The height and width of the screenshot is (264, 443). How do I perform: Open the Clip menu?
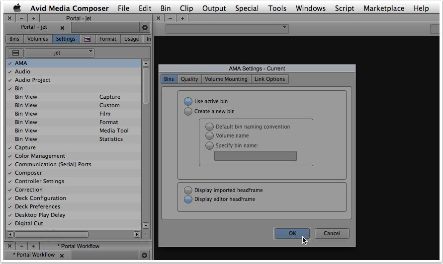tap(186, 8)
